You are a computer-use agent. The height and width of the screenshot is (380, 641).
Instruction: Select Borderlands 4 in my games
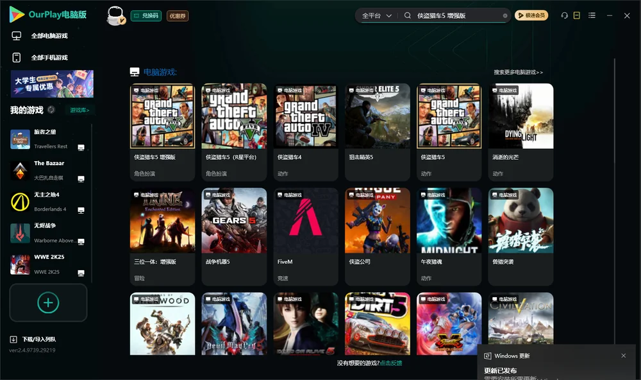coord(48,202)
